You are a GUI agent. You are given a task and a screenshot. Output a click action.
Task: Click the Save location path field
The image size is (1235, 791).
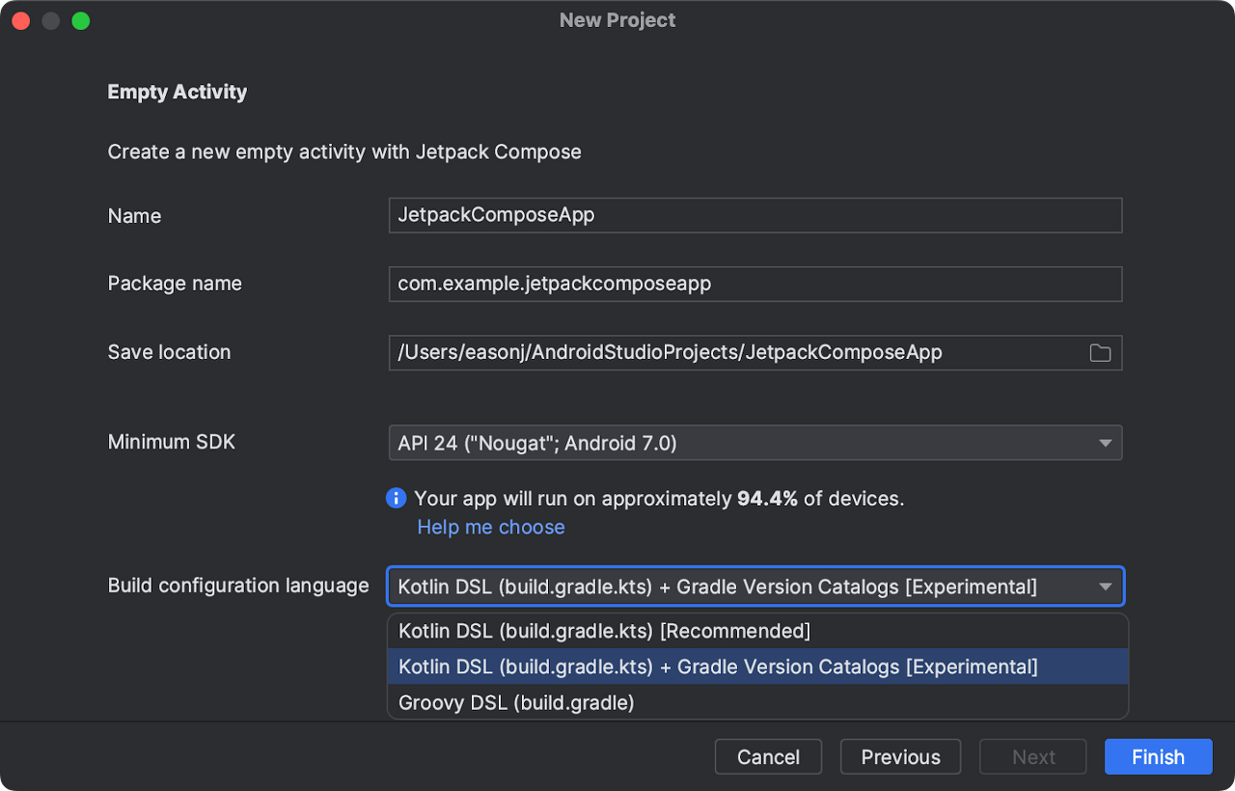point(735,353)
